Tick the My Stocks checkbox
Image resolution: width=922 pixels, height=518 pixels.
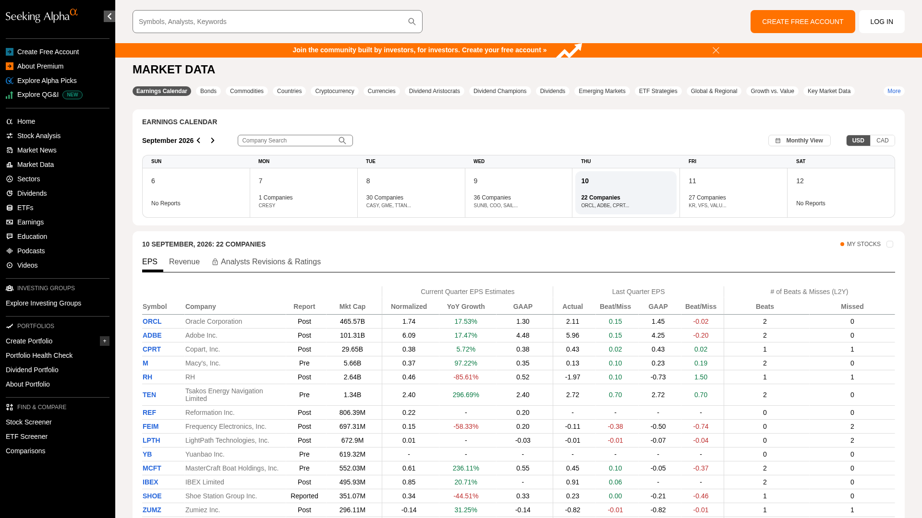(x=890, y=244)
